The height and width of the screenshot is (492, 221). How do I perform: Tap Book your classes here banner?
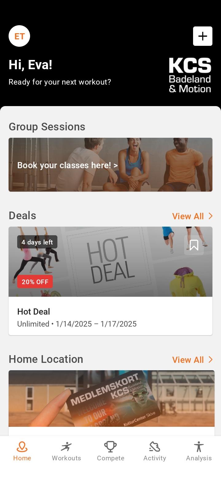click(x=110, y=165)
